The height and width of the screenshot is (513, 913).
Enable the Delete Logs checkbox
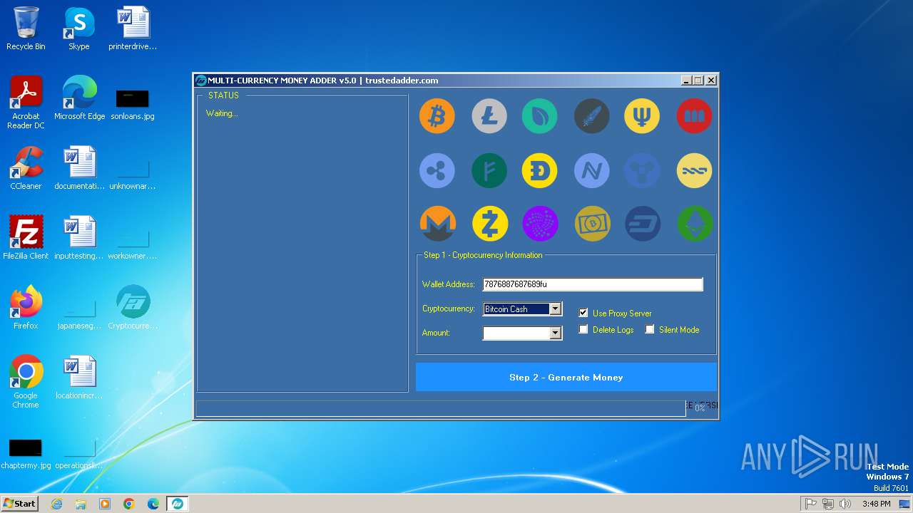tap(583, 329)
